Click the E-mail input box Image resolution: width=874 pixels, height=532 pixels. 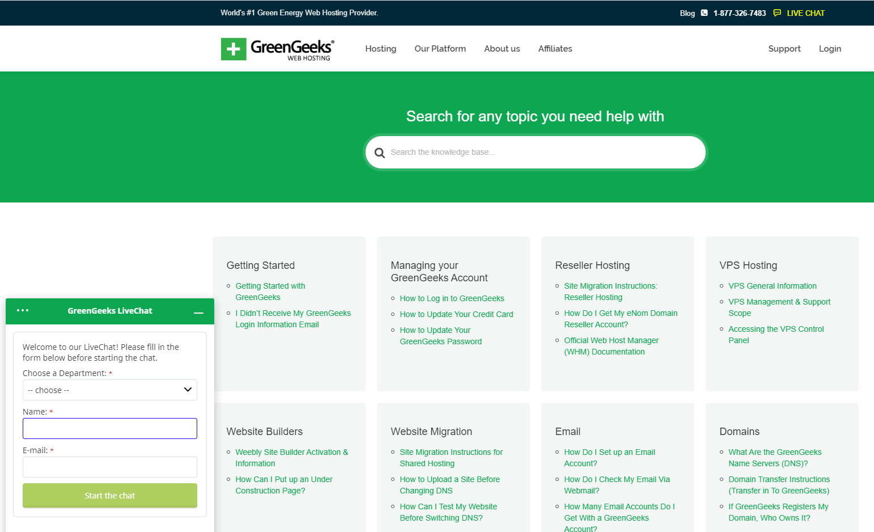[110, 467]
